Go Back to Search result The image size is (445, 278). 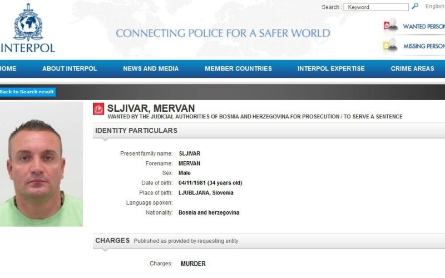click(x=27, y=92)
